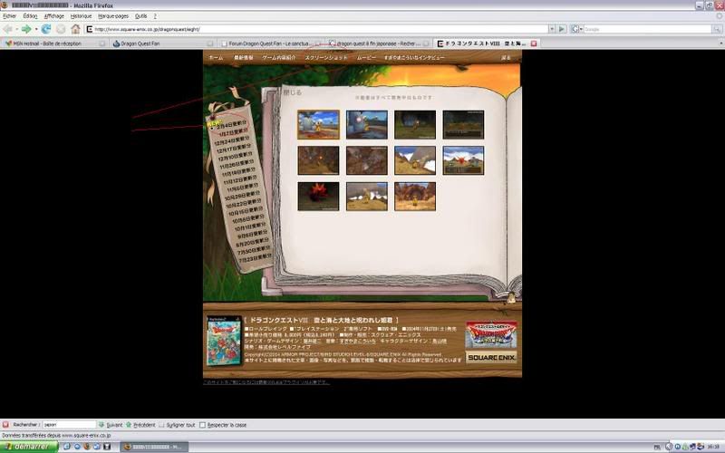This screenshot has height=453, width=725.
Task: Open the tab list dropdown at the far right
Action: coord(721,43)
